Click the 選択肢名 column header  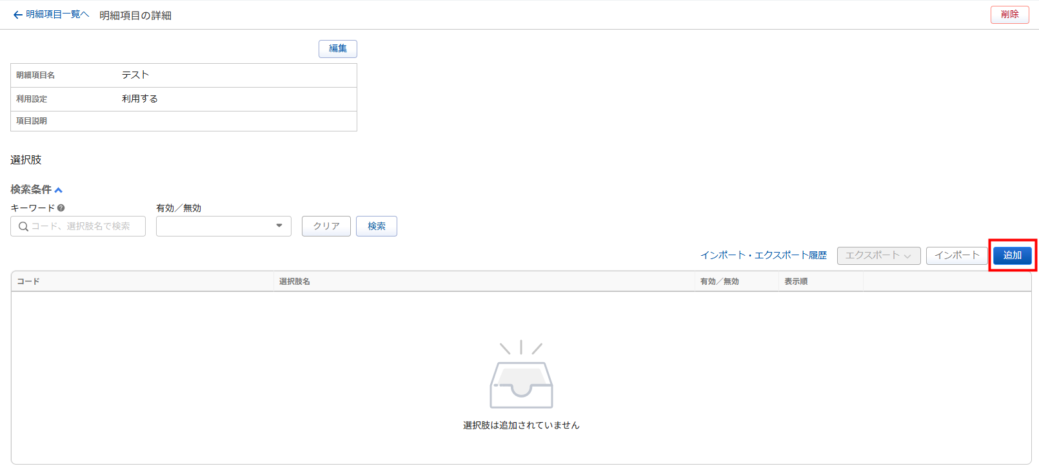[x=295, y=282]
